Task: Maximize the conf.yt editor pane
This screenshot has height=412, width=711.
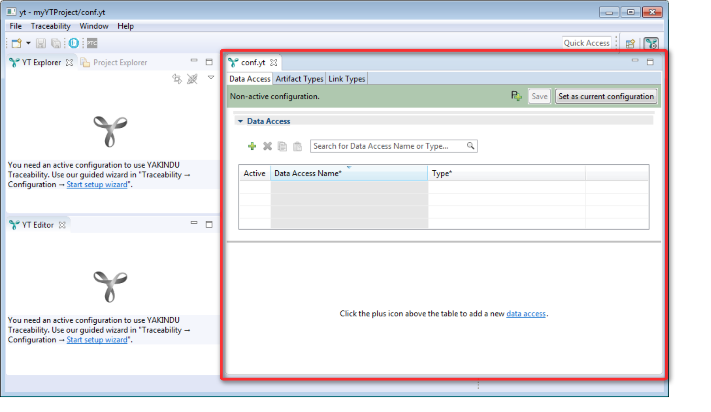Action: [651, 62]
